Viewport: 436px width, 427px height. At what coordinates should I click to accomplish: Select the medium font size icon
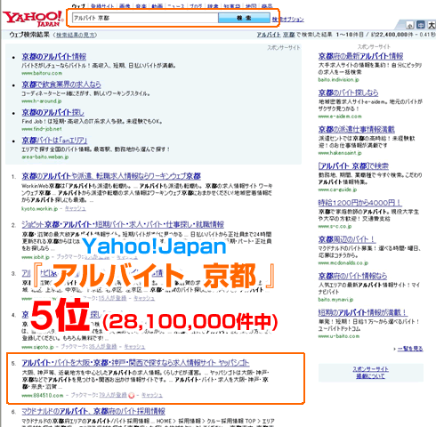point(420,25)
